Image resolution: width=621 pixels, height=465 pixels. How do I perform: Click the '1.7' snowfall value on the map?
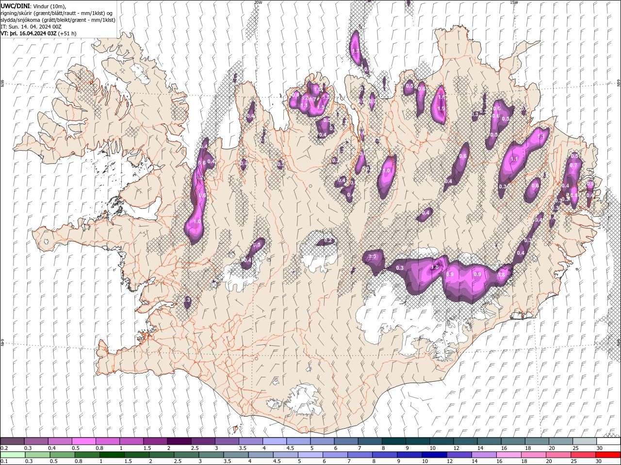pyautogui.click(x=355, y=51)
